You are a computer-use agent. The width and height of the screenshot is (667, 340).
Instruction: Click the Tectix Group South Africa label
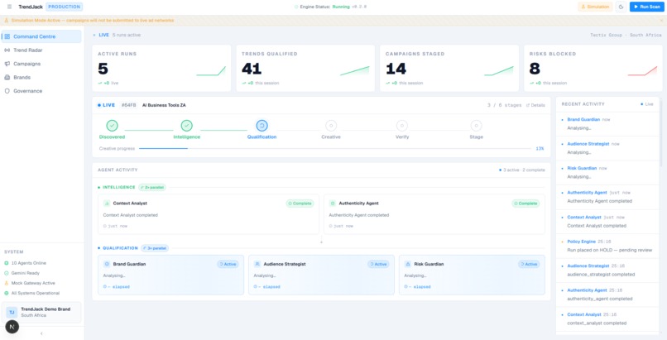626,35
